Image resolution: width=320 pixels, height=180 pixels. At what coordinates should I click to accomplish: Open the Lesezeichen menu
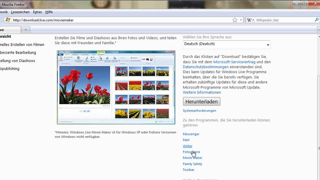(x=20, y=12)
